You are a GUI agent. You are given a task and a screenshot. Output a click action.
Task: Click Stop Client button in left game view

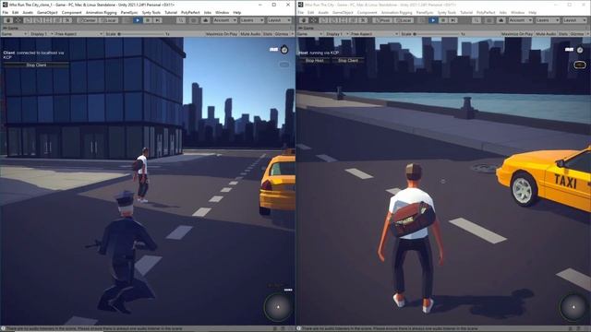36,65
